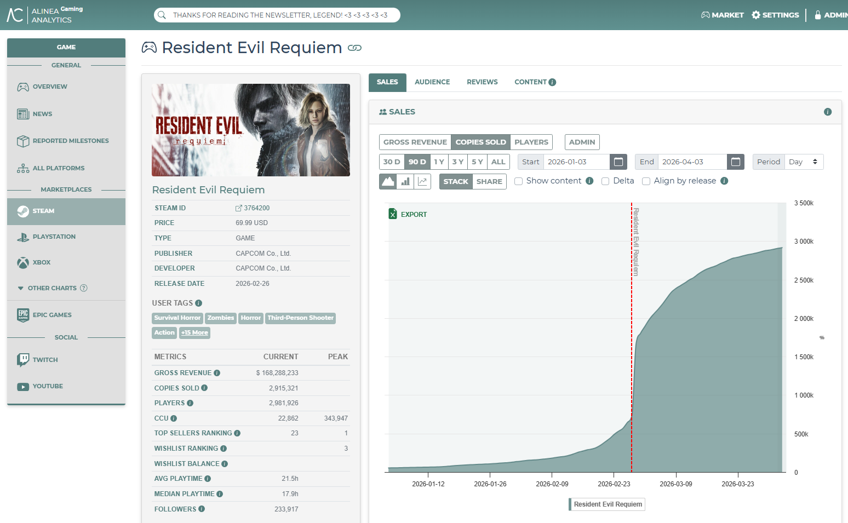Click the Sales panel info icon
The height and width of the screenshot is (523, 848).
coord(828,112)
